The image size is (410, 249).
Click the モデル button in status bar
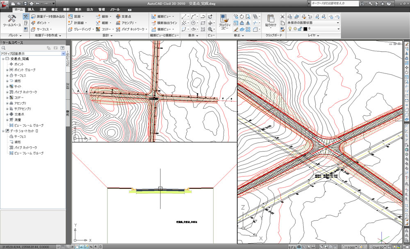tap(292, 247)
